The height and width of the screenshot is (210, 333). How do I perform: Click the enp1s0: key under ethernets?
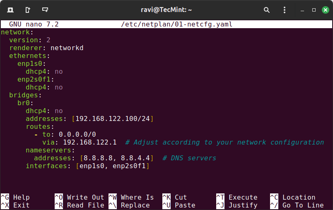[x=31, y=64]
